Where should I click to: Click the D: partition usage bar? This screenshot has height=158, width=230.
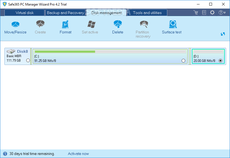(208, 52)
